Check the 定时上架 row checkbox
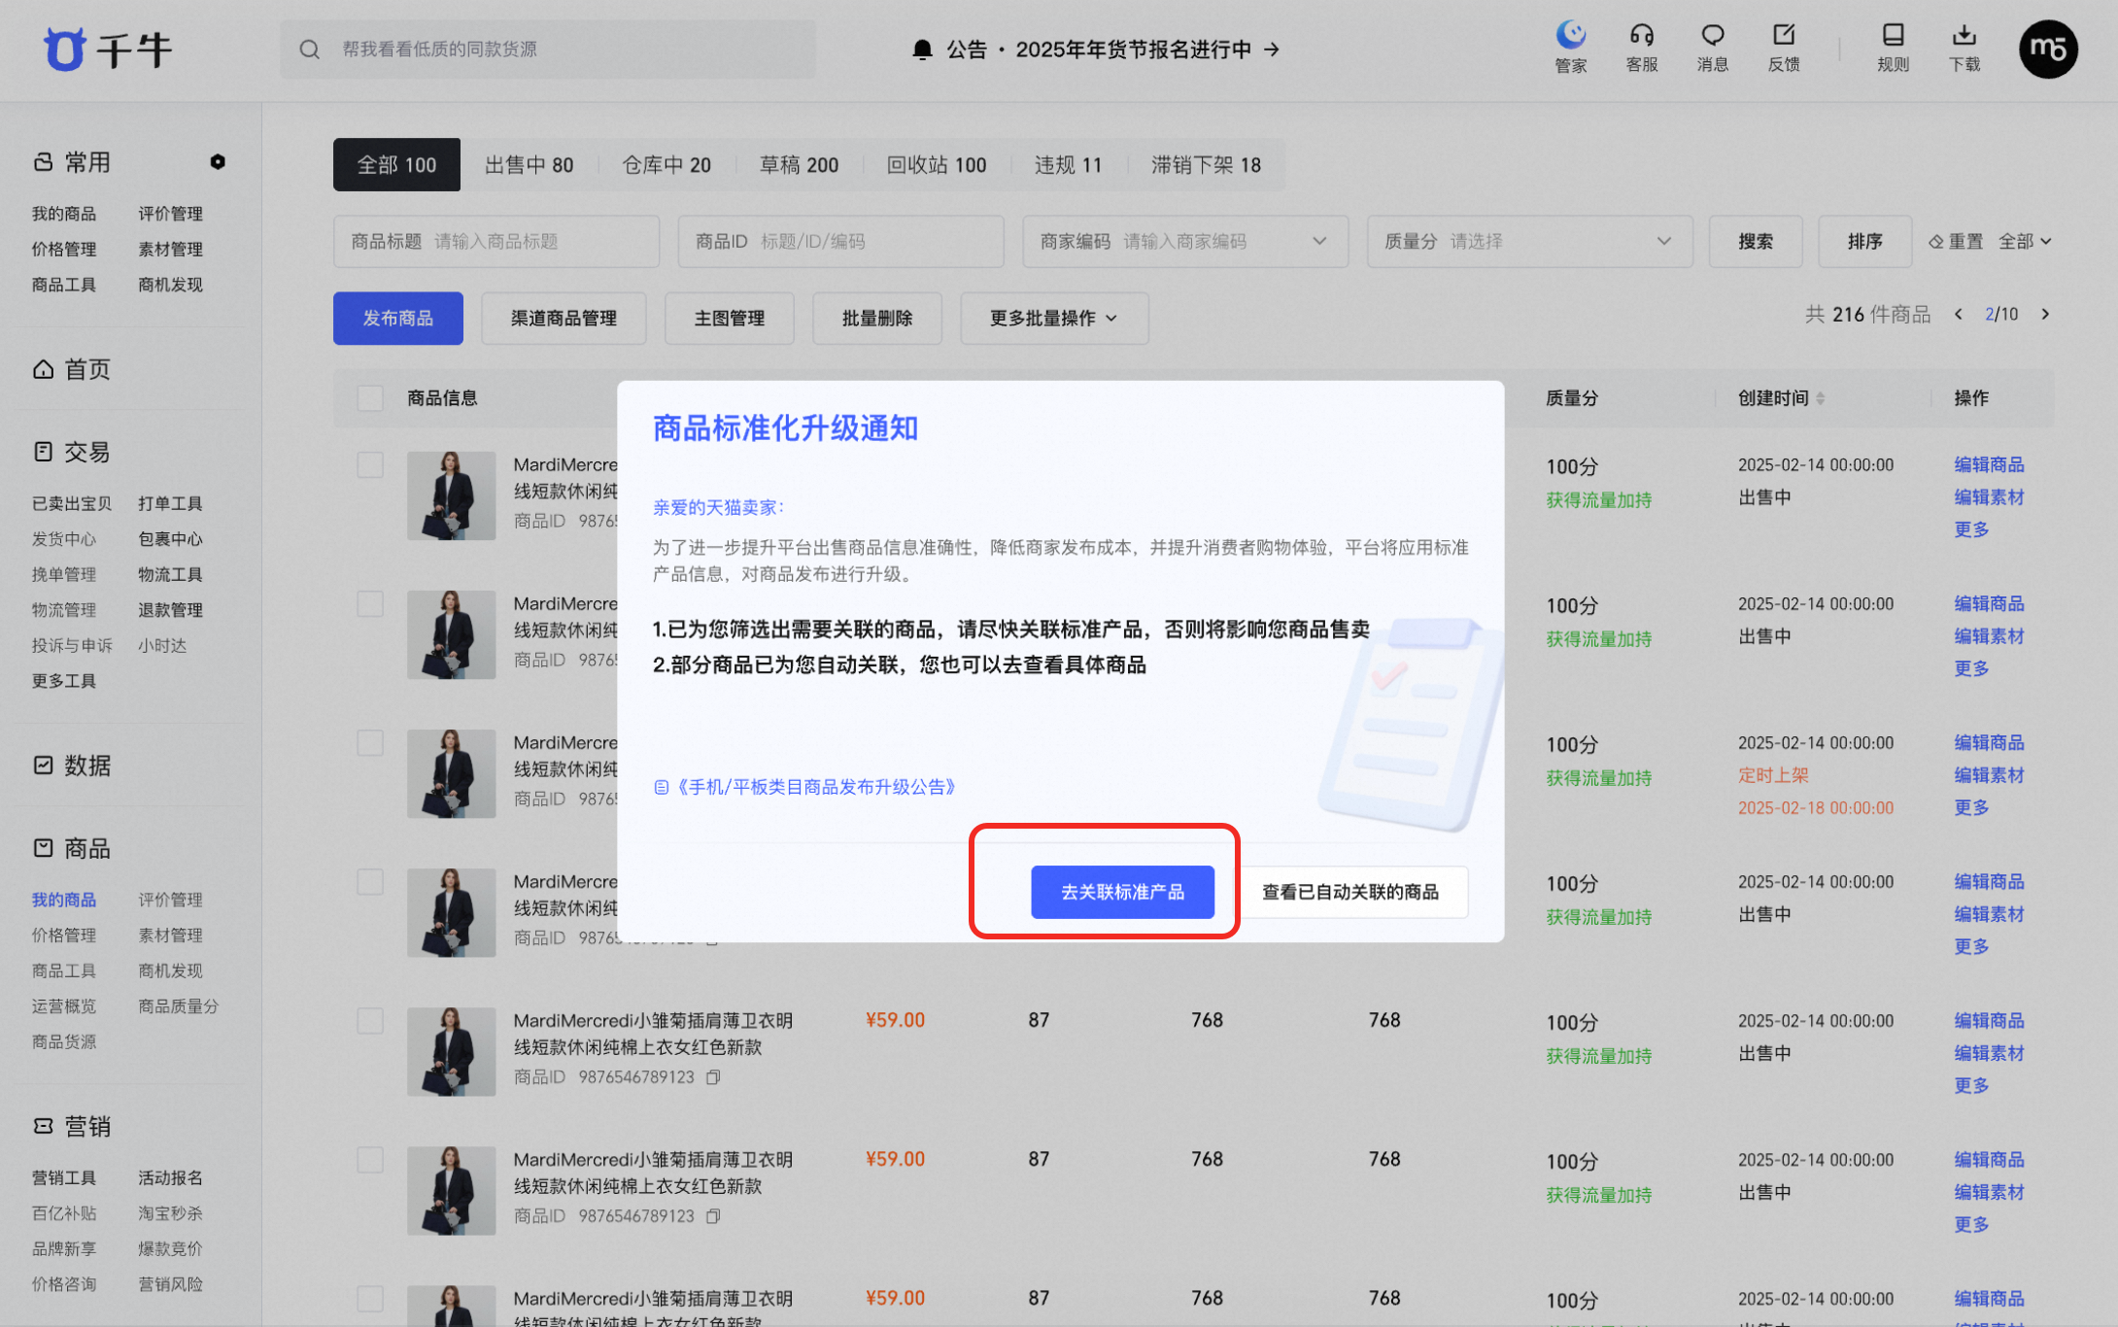2118x1327 pixels. (370, 743)
